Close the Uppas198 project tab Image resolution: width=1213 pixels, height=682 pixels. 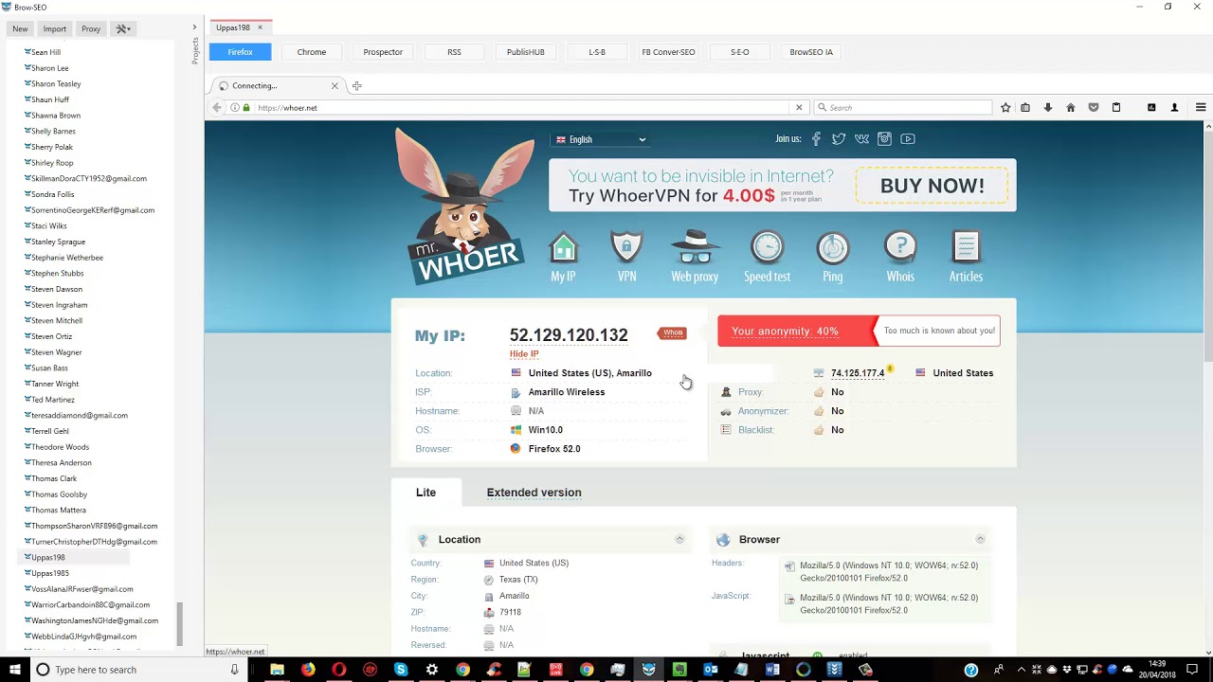pos(260,27)
